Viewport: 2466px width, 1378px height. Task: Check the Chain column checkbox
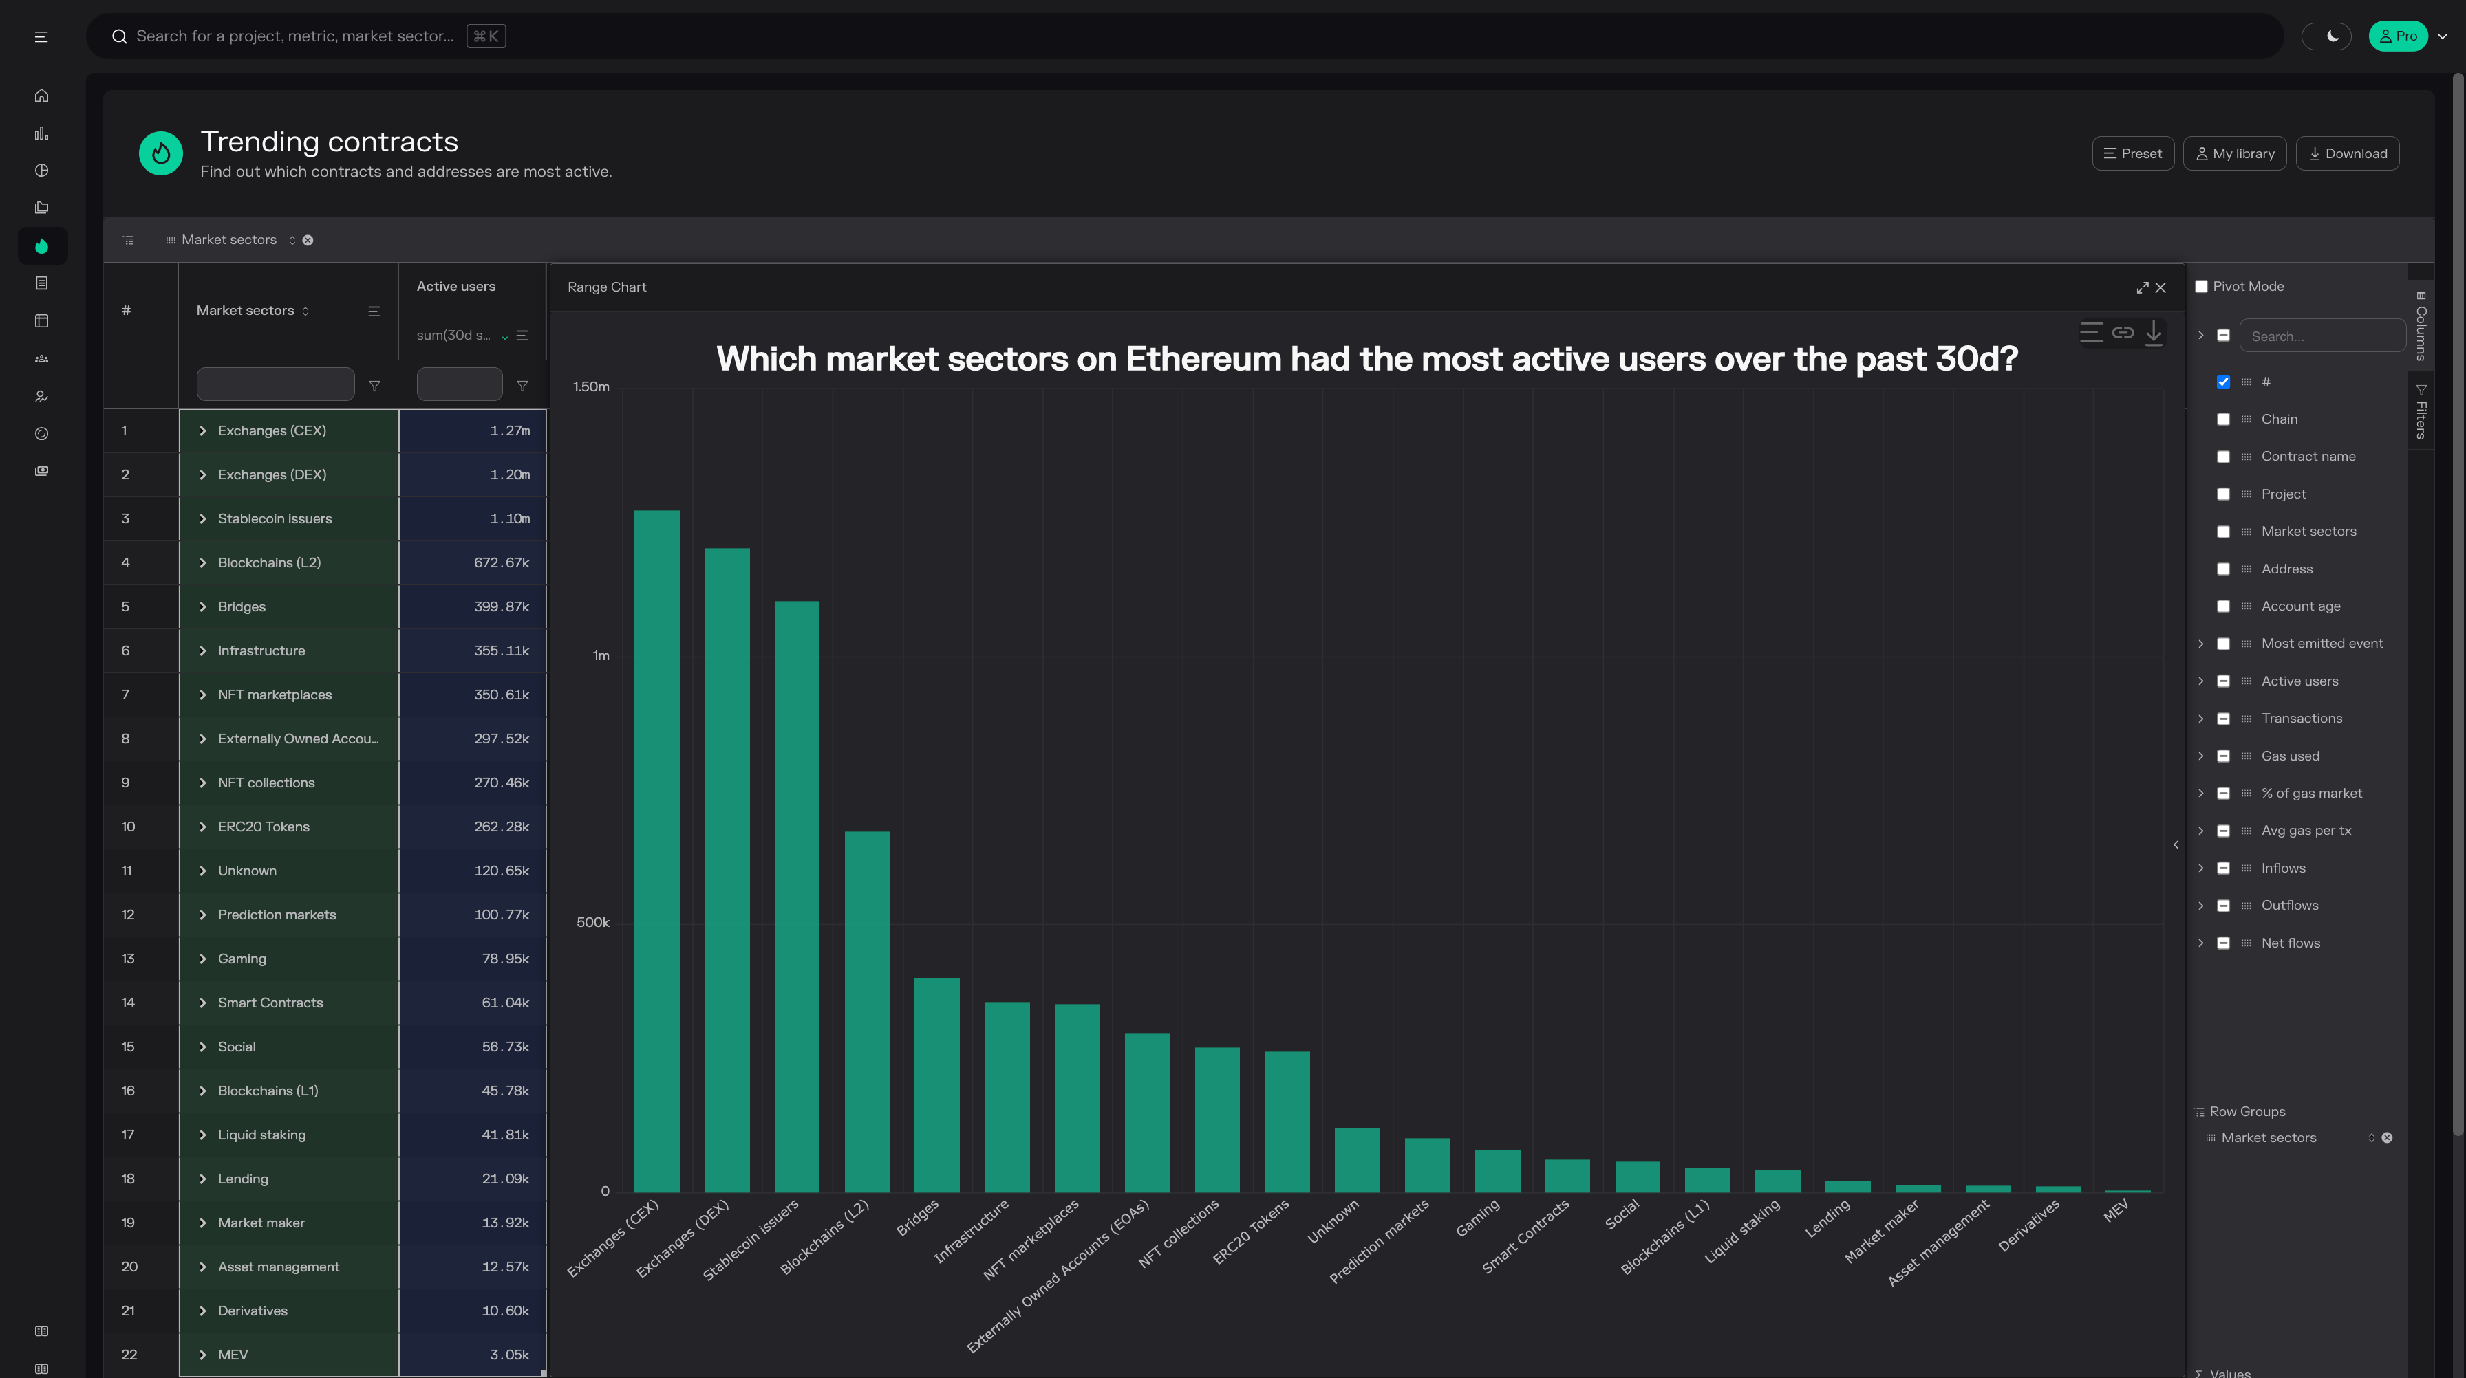pyautogui.click(x=2224, y=419)
